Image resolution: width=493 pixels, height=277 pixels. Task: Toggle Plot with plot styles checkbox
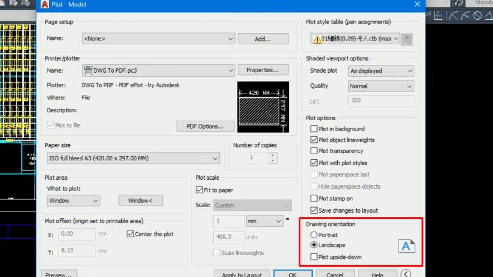[x=314, y=163]
